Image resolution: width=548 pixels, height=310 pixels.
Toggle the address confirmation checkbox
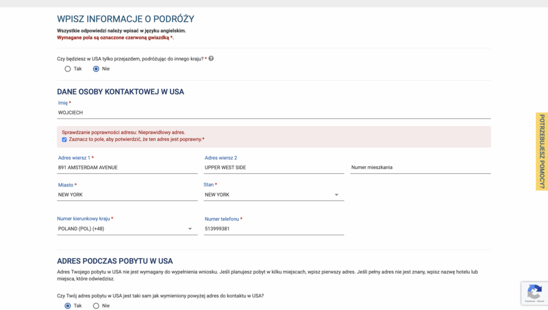click(x=64, y=139)
